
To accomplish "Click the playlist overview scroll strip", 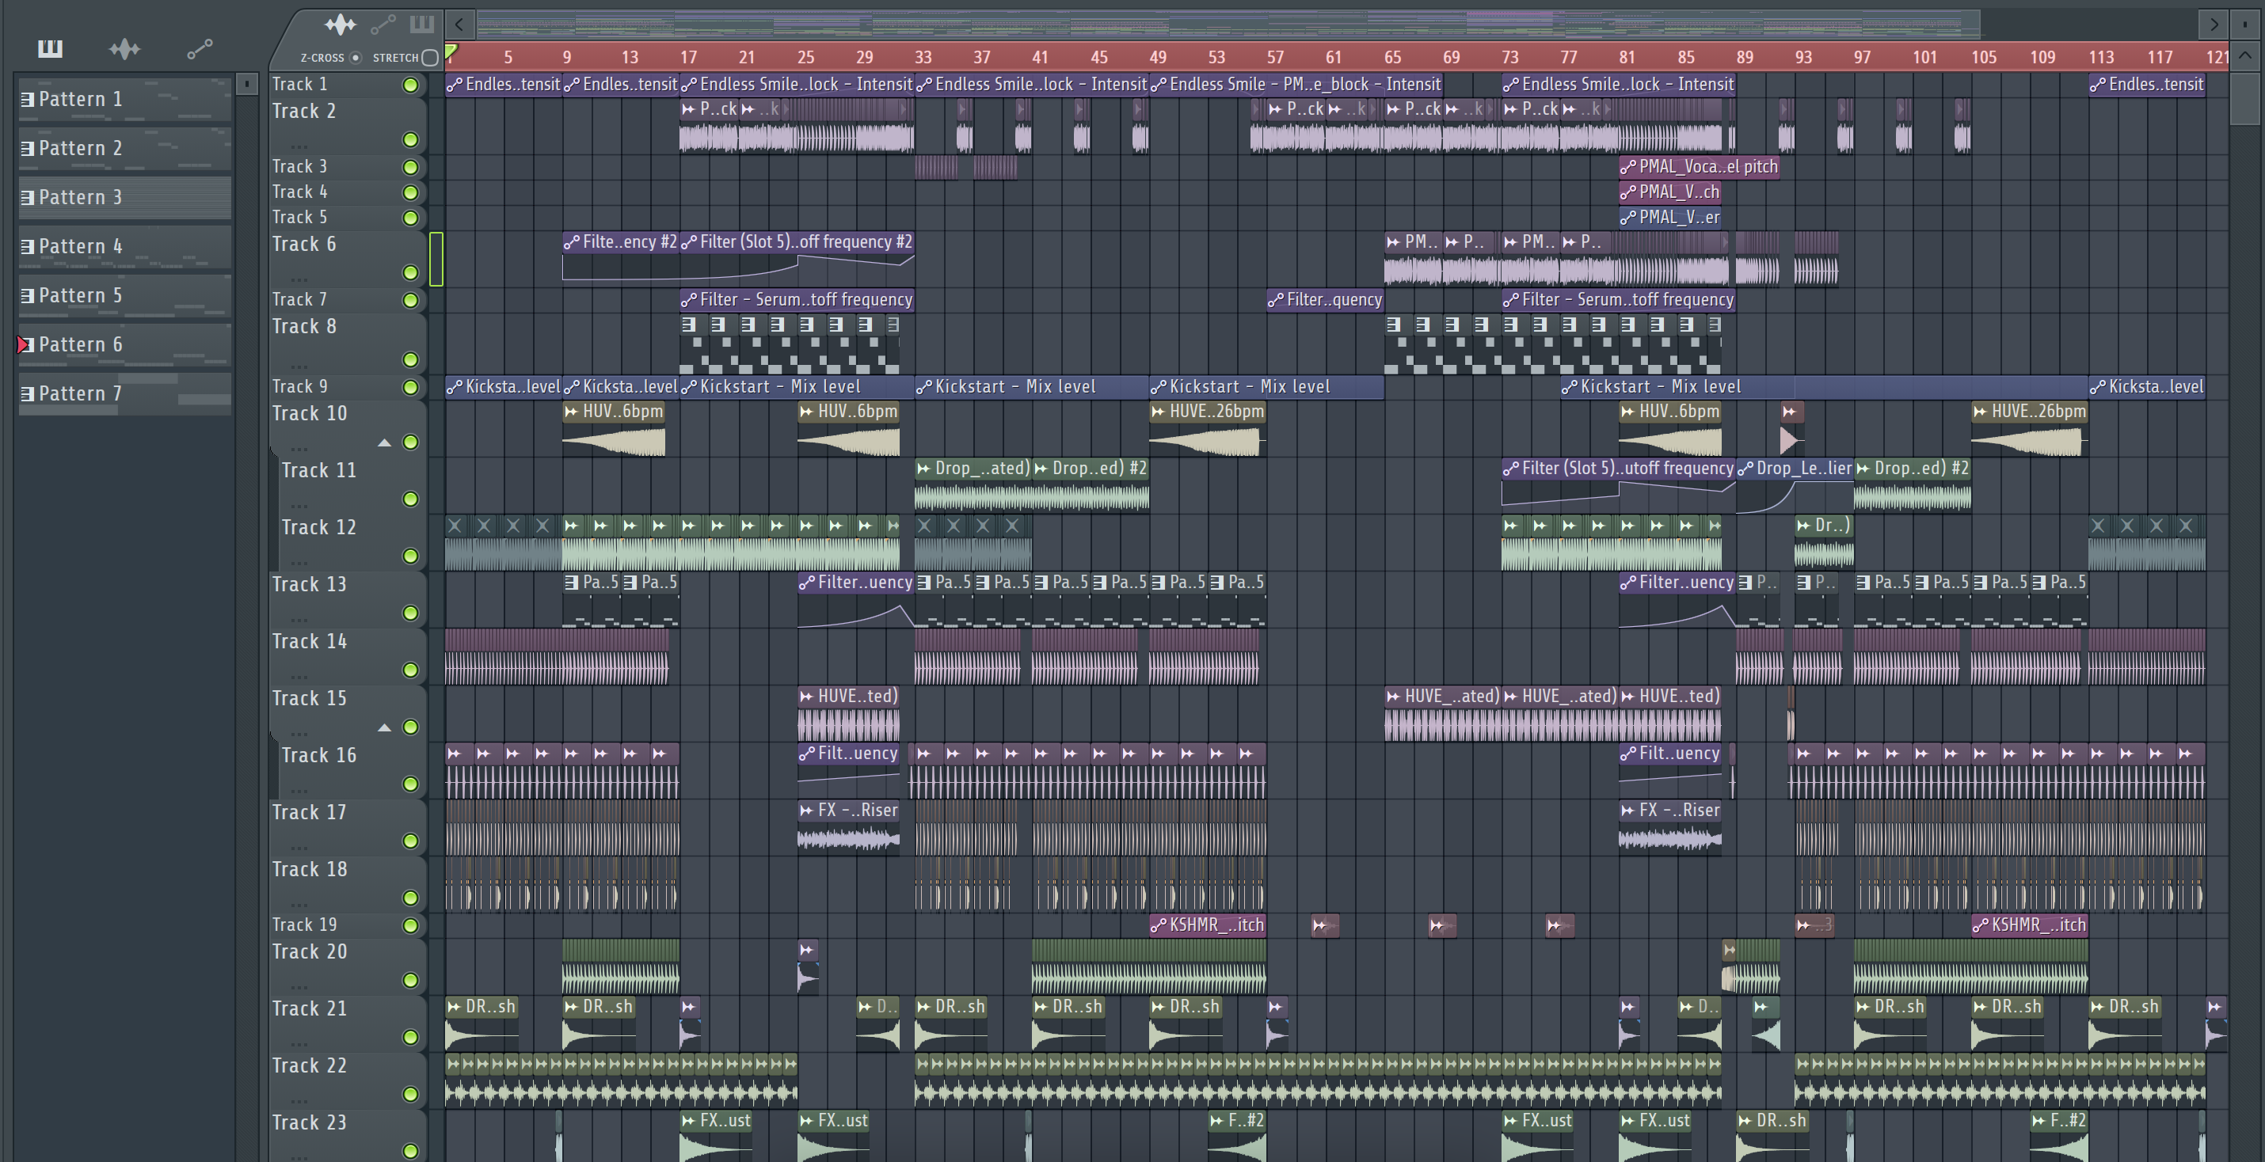I will 1227,24.
